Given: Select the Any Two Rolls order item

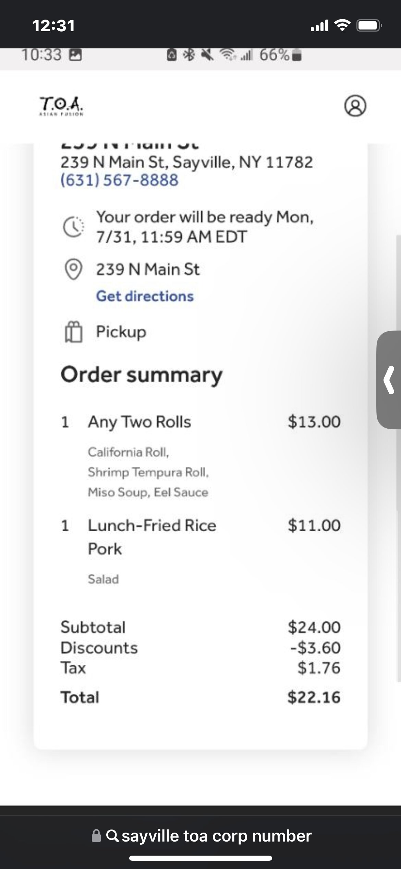Looking at the screenshot, I should (139, 422).
